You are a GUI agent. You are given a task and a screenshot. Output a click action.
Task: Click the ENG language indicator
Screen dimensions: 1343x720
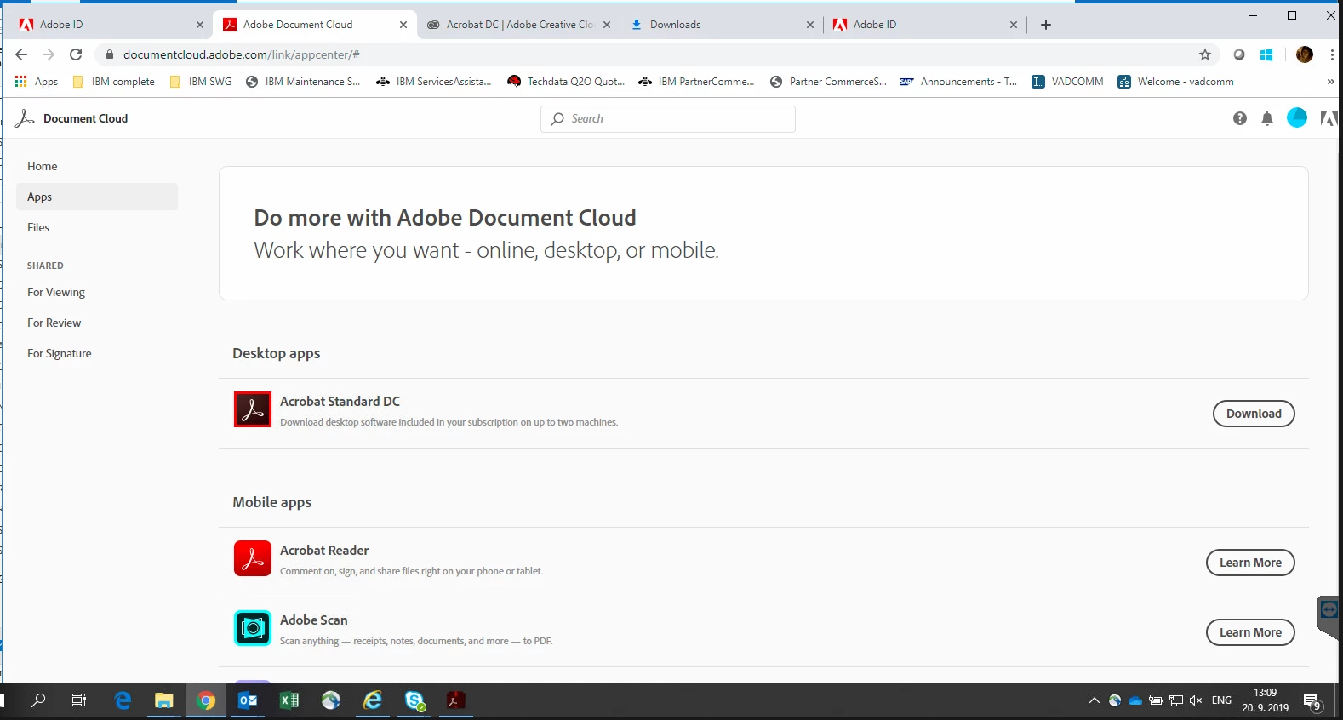tap(1221, 700)
